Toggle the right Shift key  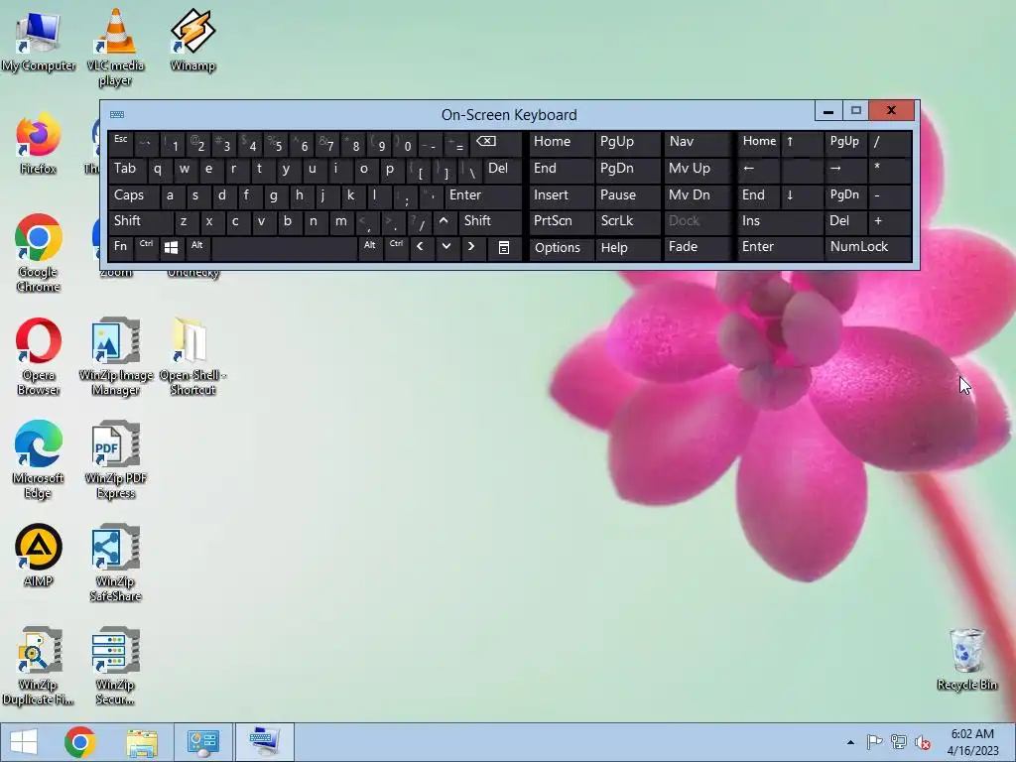(x=489, y=221)
